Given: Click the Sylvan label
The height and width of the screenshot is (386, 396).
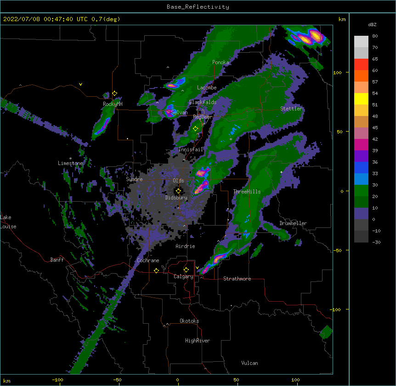Looking at the screenshot, I should (179, 112).
